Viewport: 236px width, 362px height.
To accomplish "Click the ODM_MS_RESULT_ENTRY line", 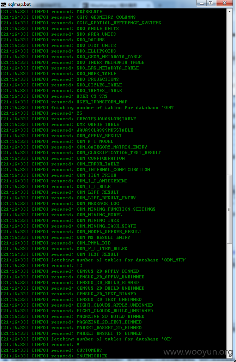I will [66, 237].
